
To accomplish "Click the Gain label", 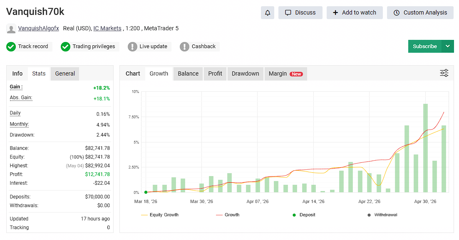I will [16, 87].
